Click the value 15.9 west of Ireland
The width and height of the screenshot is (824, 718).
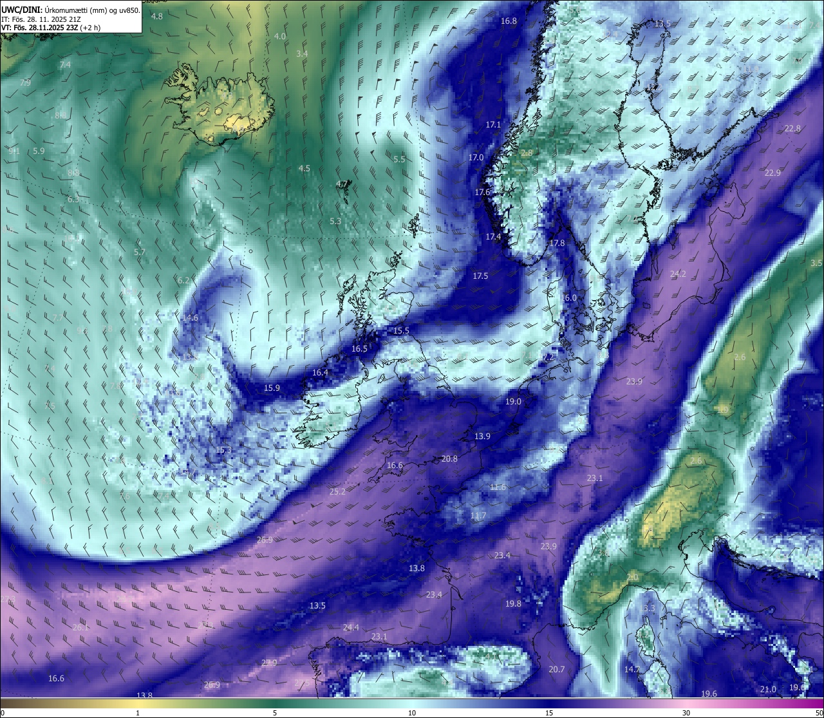coord(272,388)
